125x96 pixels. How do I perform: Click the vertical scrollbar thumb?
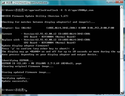click(122, 55)
